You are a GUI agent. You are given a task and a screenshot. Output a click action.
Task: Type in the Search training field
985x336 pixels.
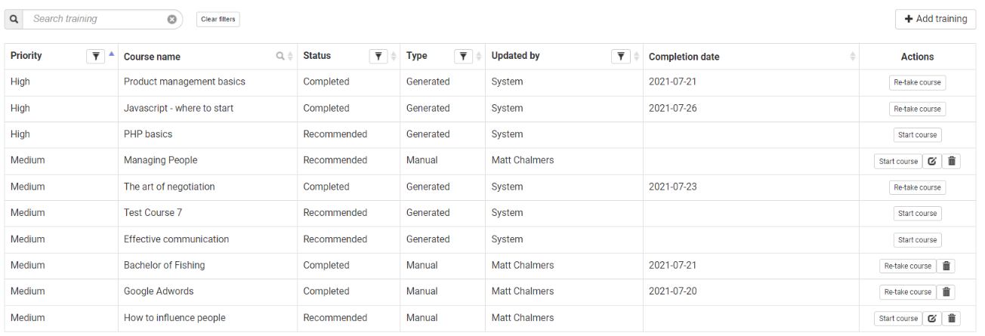point(97,19)
